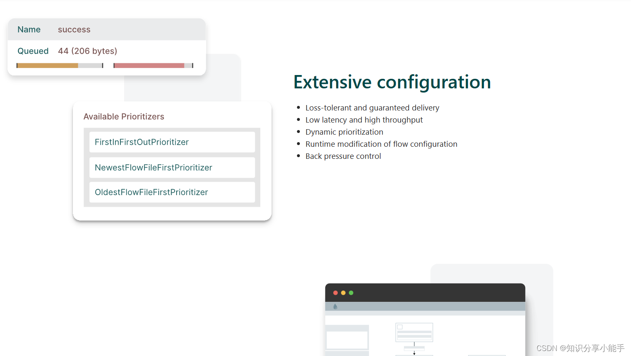Pick the OldestFlowFileFirstPrioritizer entry

[x=172, y=192]
